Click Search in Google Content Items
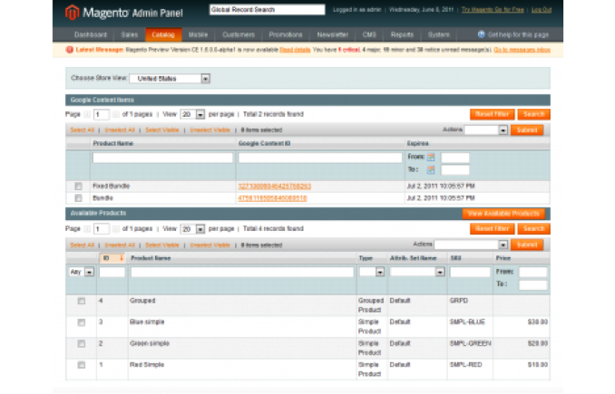Viewport: 615px width, 394px height. (x=533, y=114)
